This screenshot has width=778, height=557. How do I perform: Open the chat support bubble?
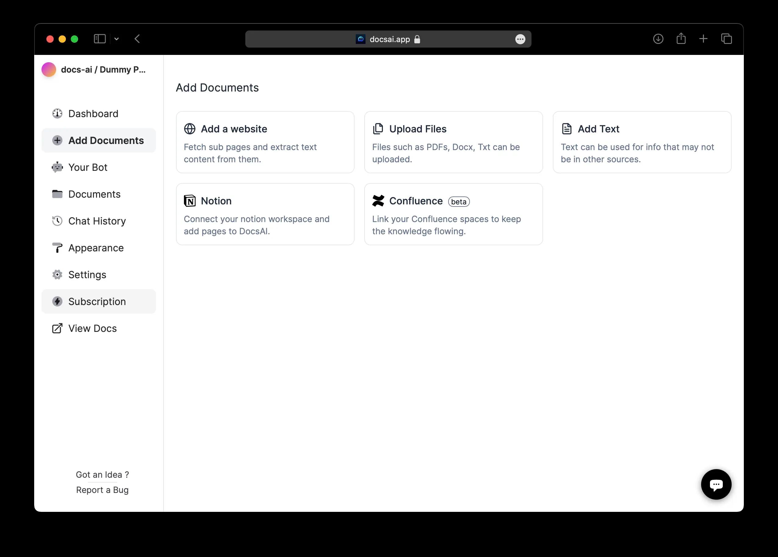coord(716,484)
